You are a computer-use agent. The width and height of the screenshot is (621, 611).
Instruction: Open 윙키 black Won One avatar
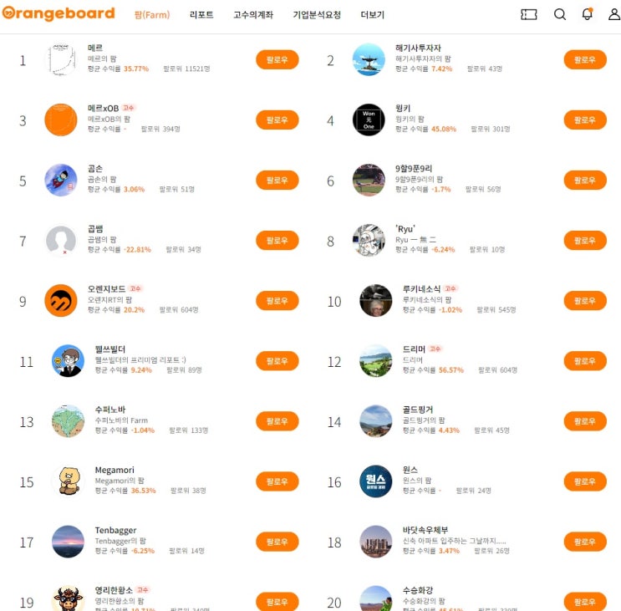coord(369,120)
